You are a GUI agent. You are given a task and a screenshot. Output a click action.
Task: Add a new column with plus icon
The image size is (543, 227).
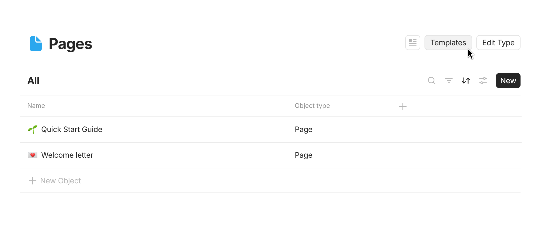[403, 107]
